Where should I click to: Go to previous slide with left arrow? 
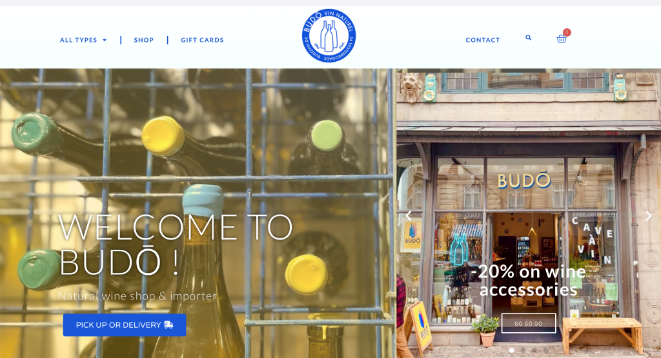408,216
